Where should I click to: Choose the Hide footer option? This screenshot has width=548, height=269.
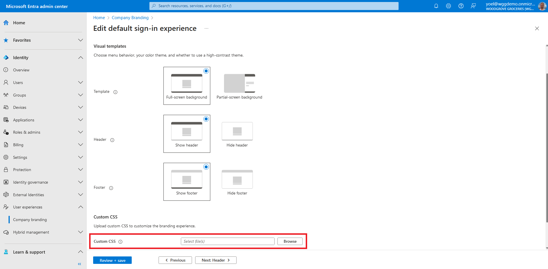237,182
